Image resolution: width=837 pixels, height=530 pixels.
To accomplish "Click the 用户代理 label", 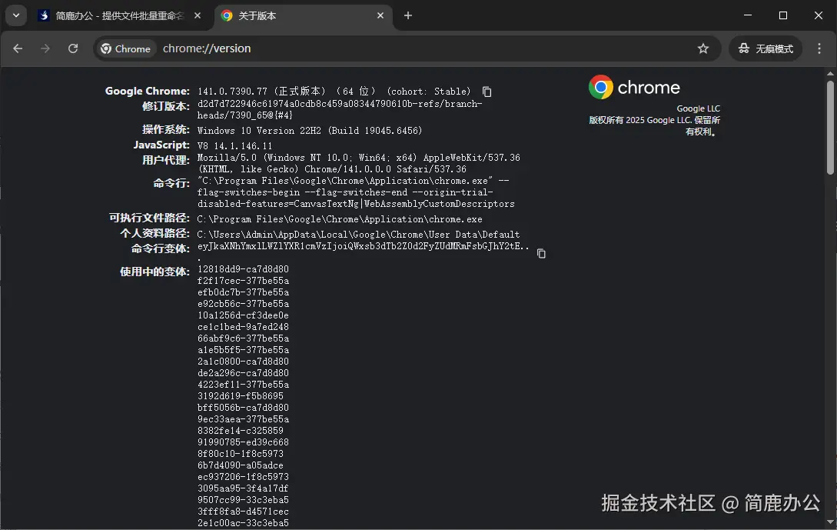I will click(x=165, y=160).
